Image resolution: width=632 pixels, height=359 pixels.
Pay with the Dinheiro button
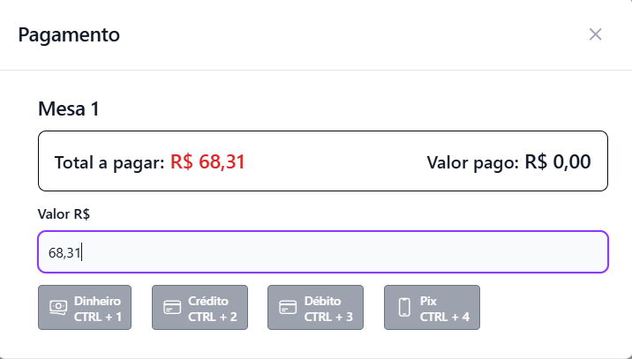point(85,308)
